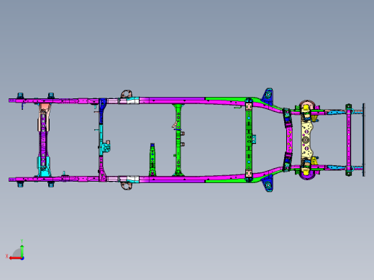
Task: Select the green center cross-member of the frame
Action: [x=178, y=140]
